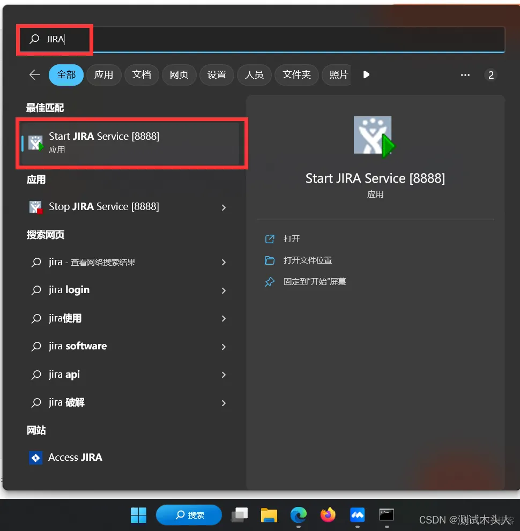Click 打开文件位置 action
520x531 pixels.
tap(308, 260)
